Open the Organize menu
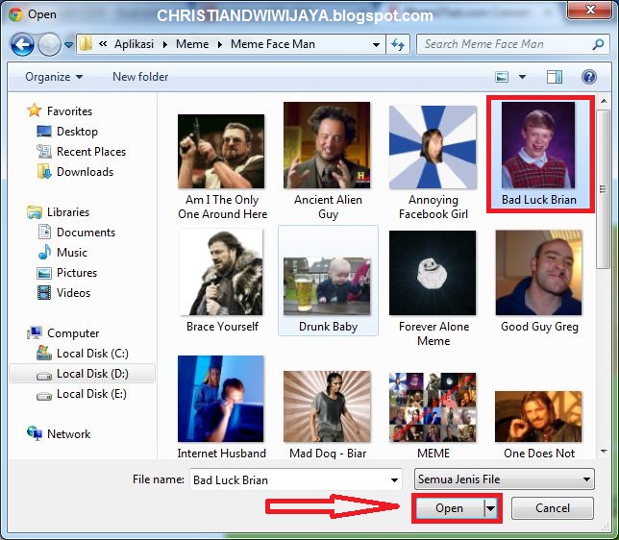This screenshot has width=619, height=540. [x=54, y=77]
